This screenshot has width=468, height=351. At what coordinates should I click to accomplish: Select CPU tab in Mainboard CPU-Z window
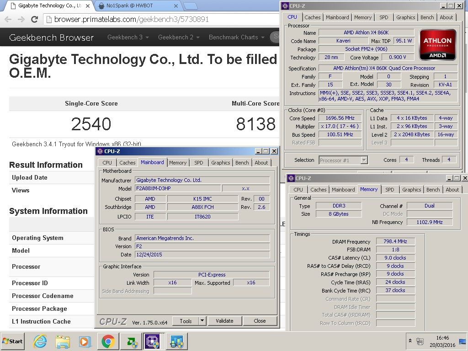107,163
